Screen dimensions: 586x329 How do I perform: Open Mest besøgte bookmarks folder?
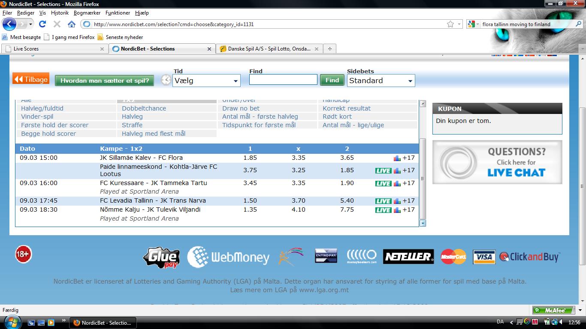[x=21, y=37]
